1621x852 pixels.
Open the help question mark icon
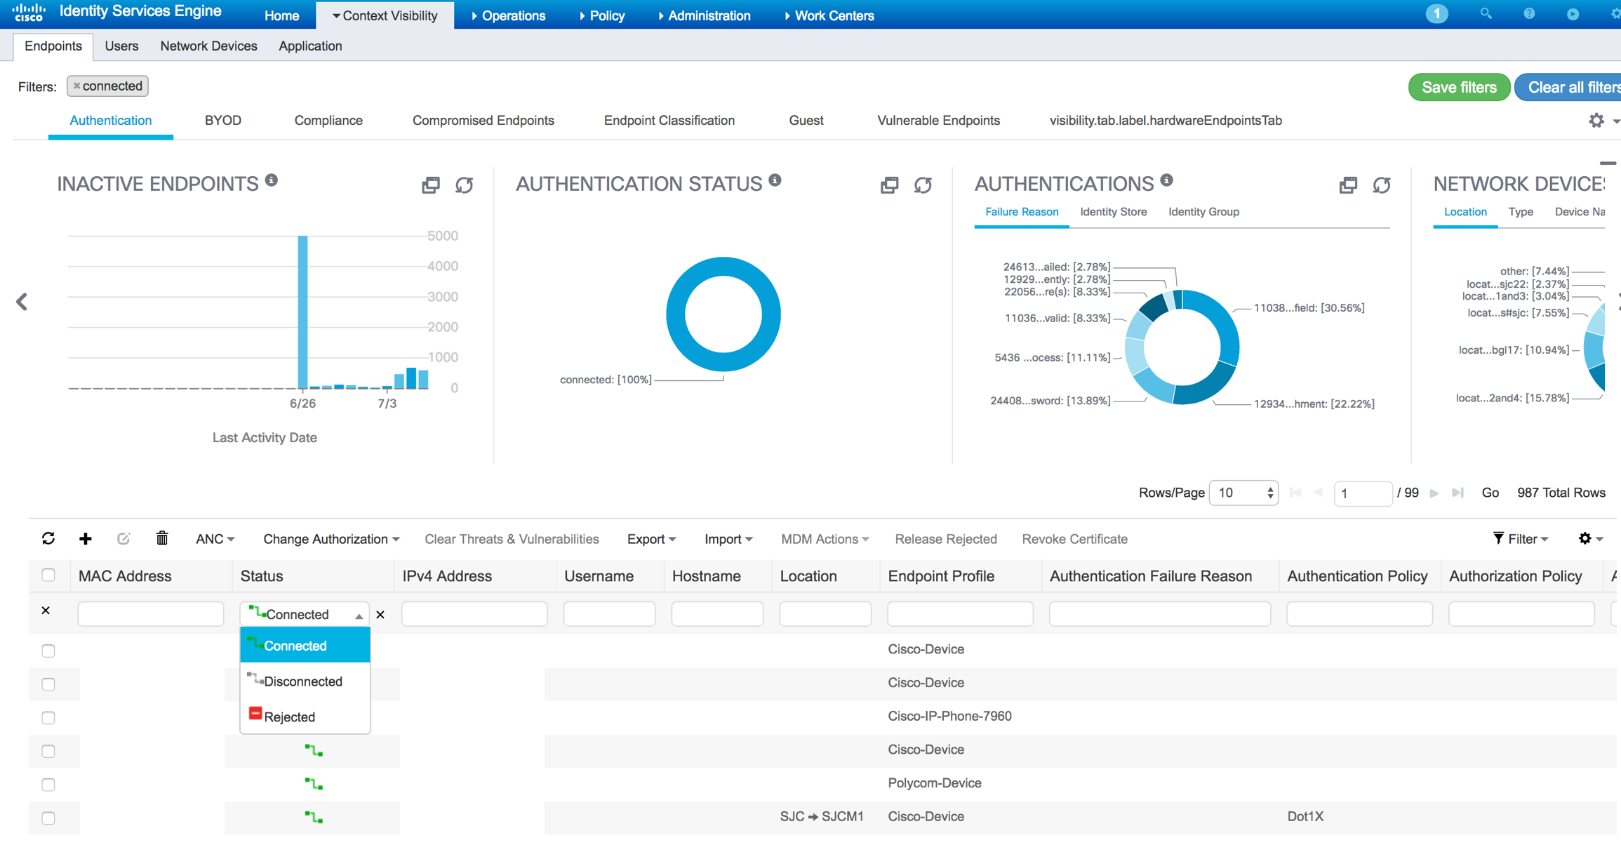[1529, 14]
